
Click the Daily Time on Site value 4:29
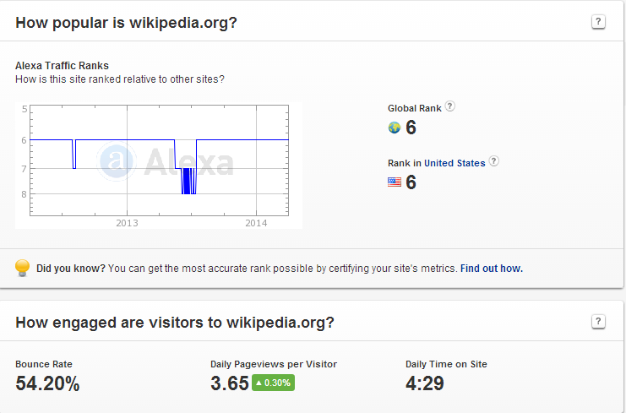[424, 383]
